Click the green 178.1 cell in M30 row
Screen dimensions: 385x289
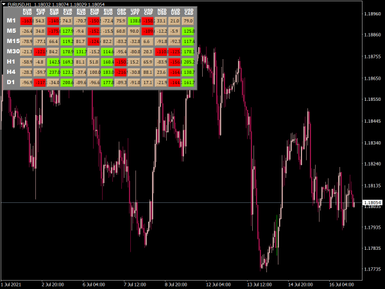click(x=188, y=51)
